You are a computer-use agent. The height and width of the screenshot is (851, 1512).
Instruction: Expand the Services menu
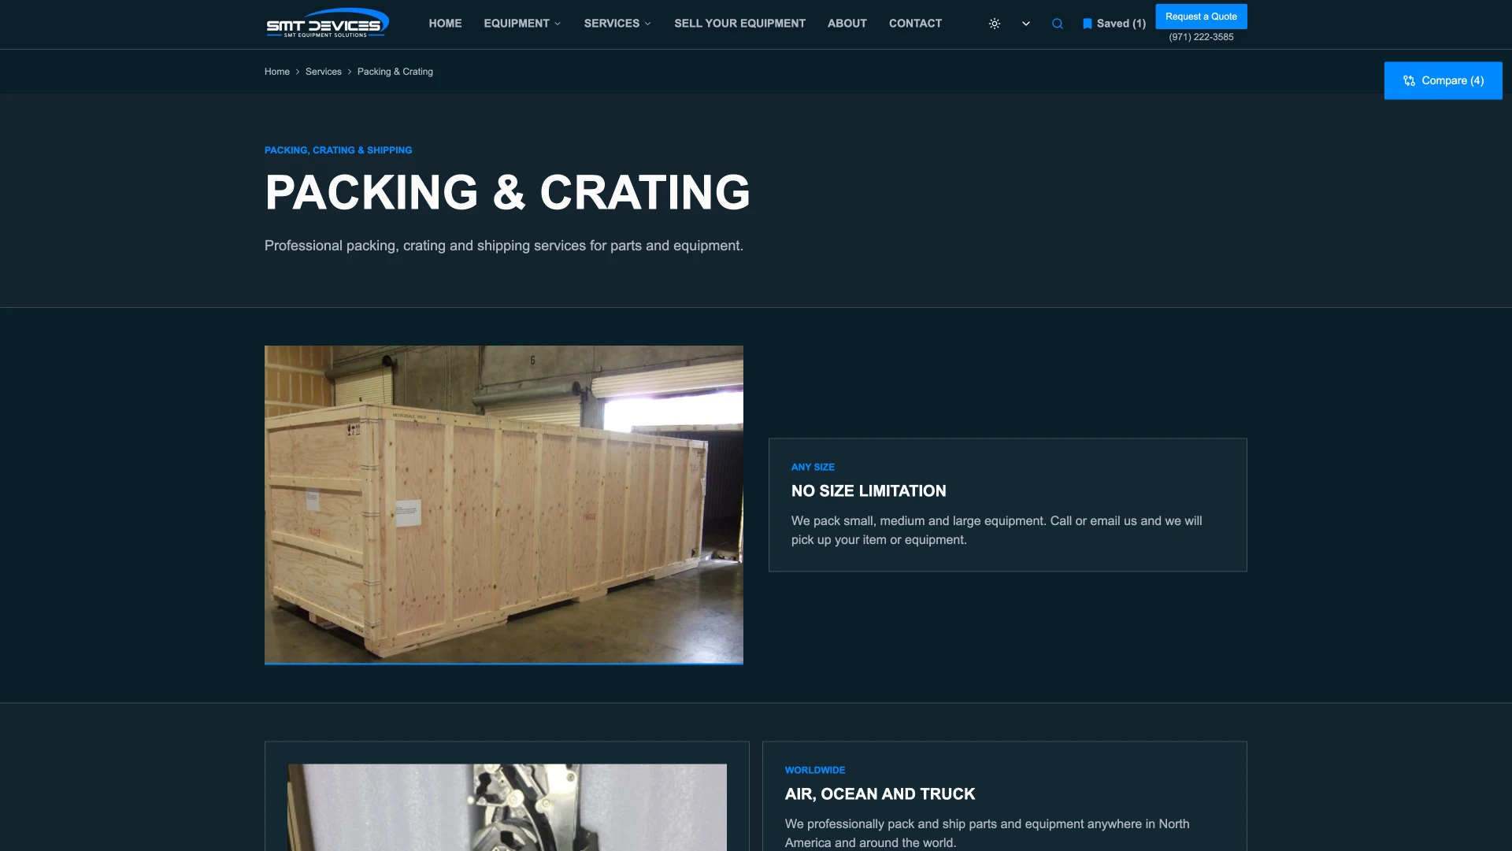[x=617, y=24]
